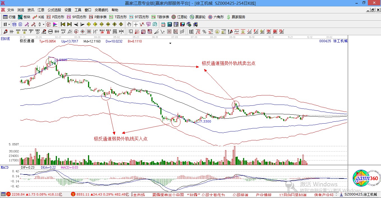Select the crosshair cursor tool
Screen dimensions: 381x198
coord(136,24)
